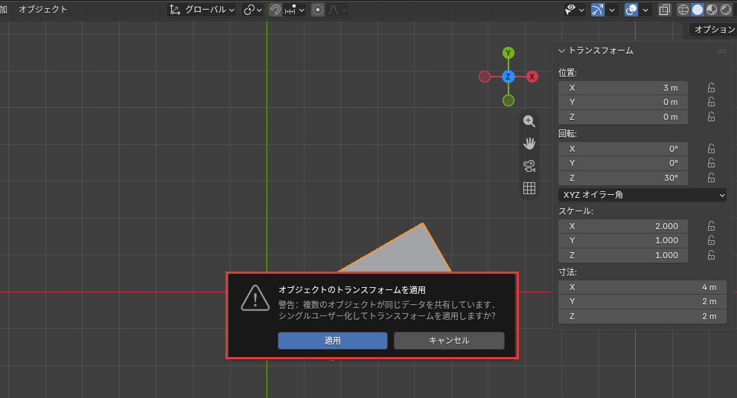The image size is (737, 398).
Task: Lock the scale Y value
Action: 711,240
